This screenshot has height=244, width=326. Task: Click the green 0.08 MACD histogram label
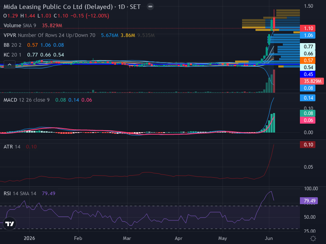coord(308,113)
